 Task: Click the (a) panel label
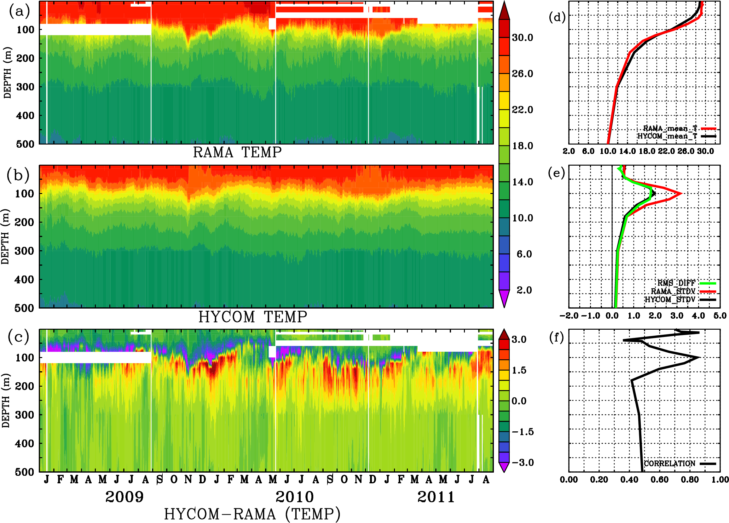[x=19, y=12]
